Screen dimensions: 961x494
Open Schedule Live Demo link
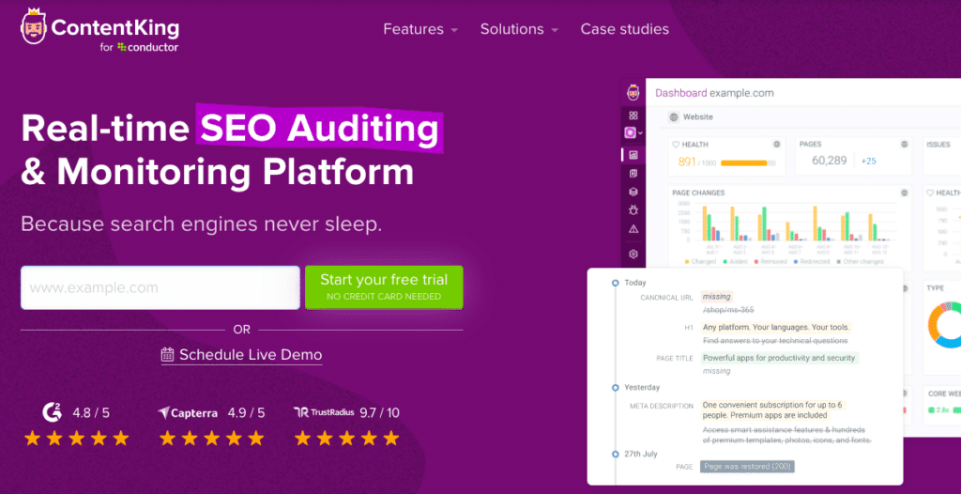242,355
